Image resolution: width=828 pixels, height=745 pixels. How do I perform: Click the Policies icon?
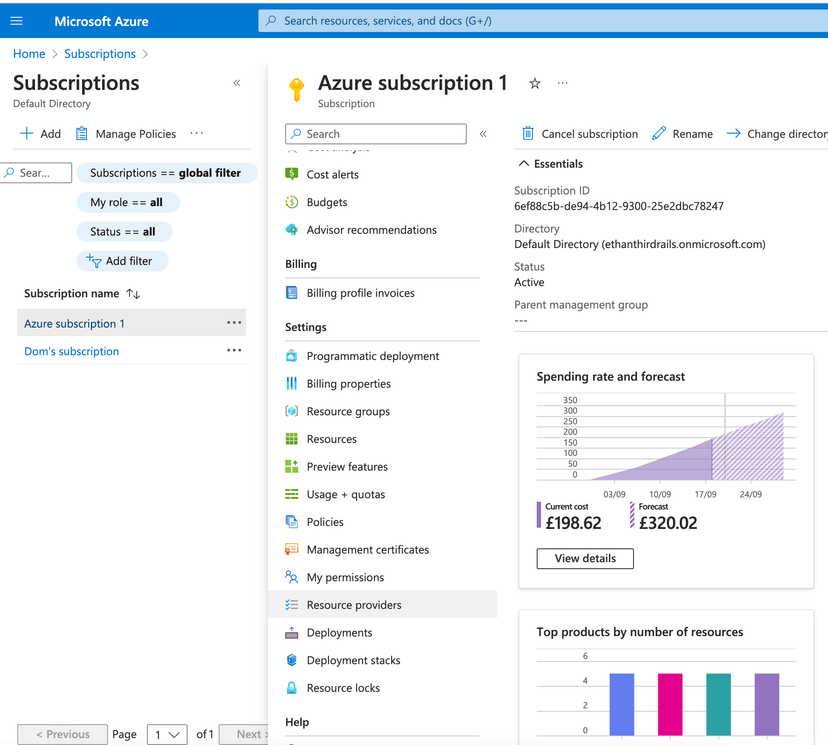point(292,522)
